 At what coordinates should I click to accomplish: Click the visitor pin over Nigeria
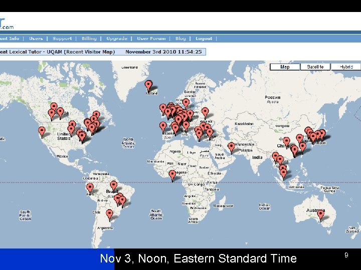coord(172,176)
